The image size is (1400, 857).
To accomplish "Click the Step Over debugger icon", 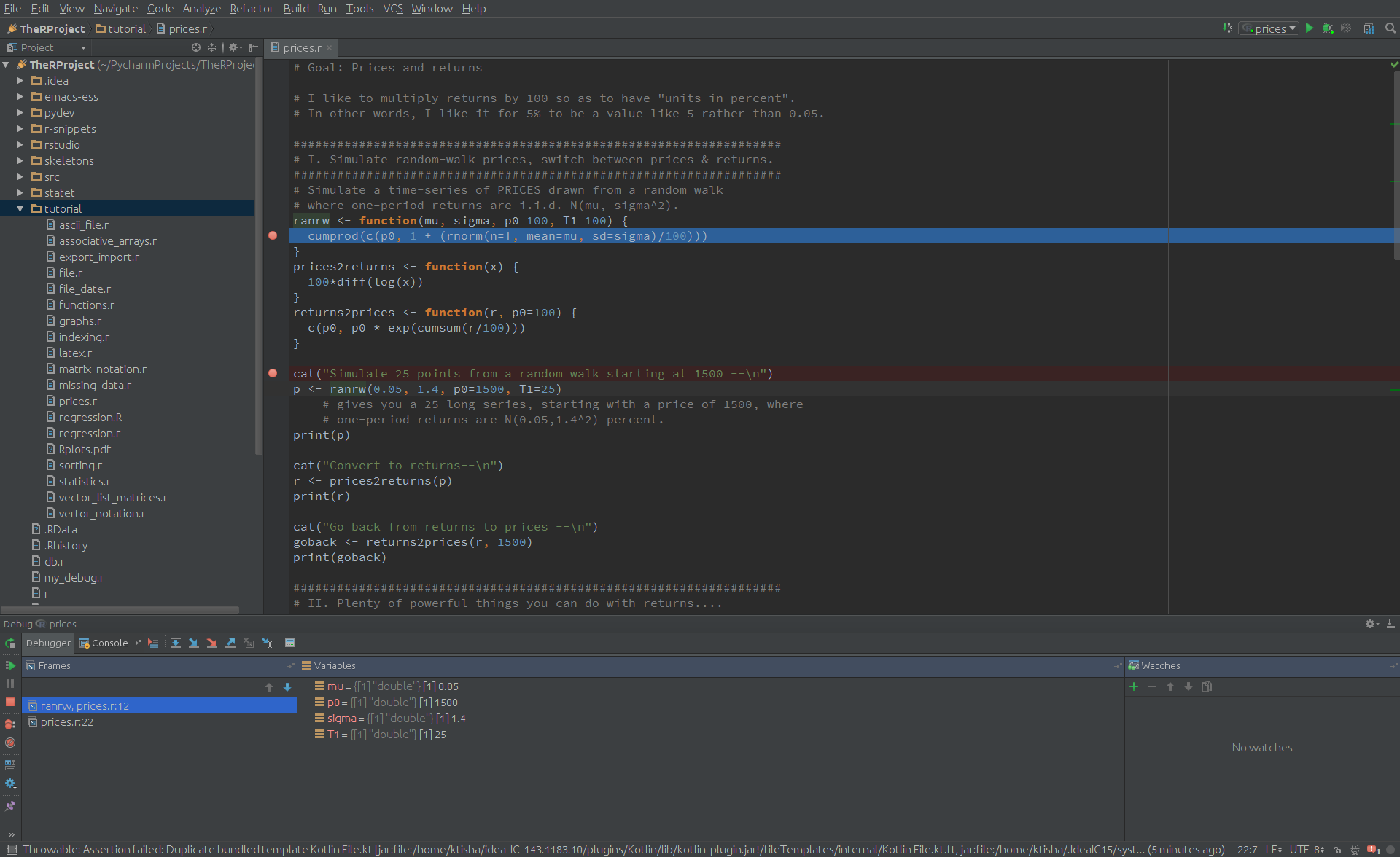I will (x=176, y=643).
